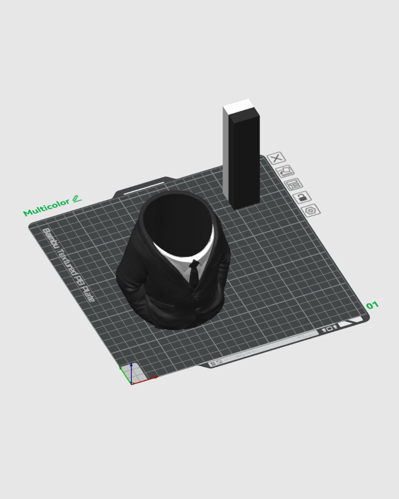Image resolution: width=399 pixels, height=499 pixels.
Task: Click the jacket's top front button
Action: [197, 298]
